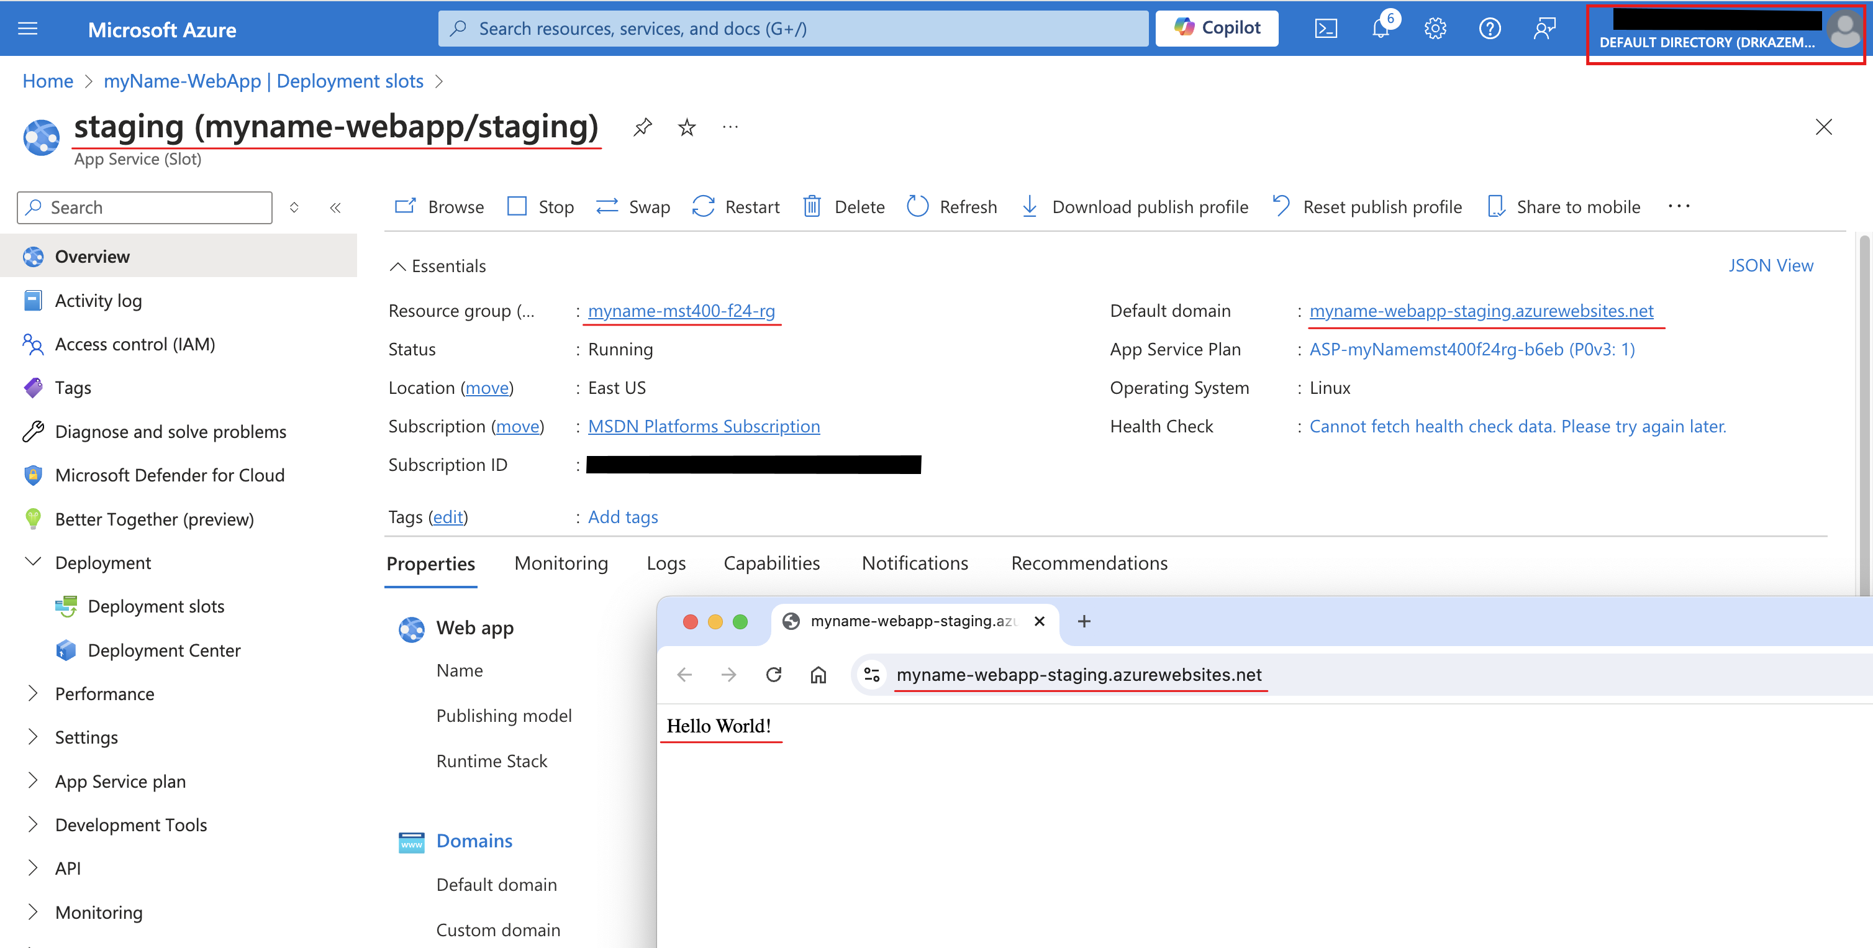
Task: Switch to the Recommendations tab
Action: tap(1089, 563)
